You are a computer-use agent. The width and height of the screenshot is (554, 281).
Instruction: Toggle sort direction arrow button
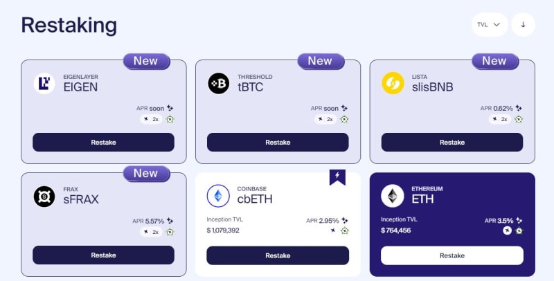[x=523, y=25]
